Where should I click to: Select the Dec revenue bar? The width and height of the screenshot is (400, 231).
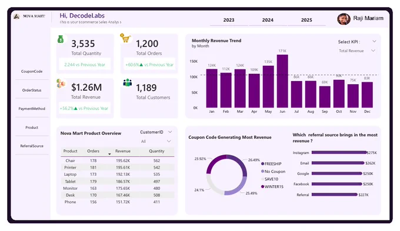click(x=367, y=95)
